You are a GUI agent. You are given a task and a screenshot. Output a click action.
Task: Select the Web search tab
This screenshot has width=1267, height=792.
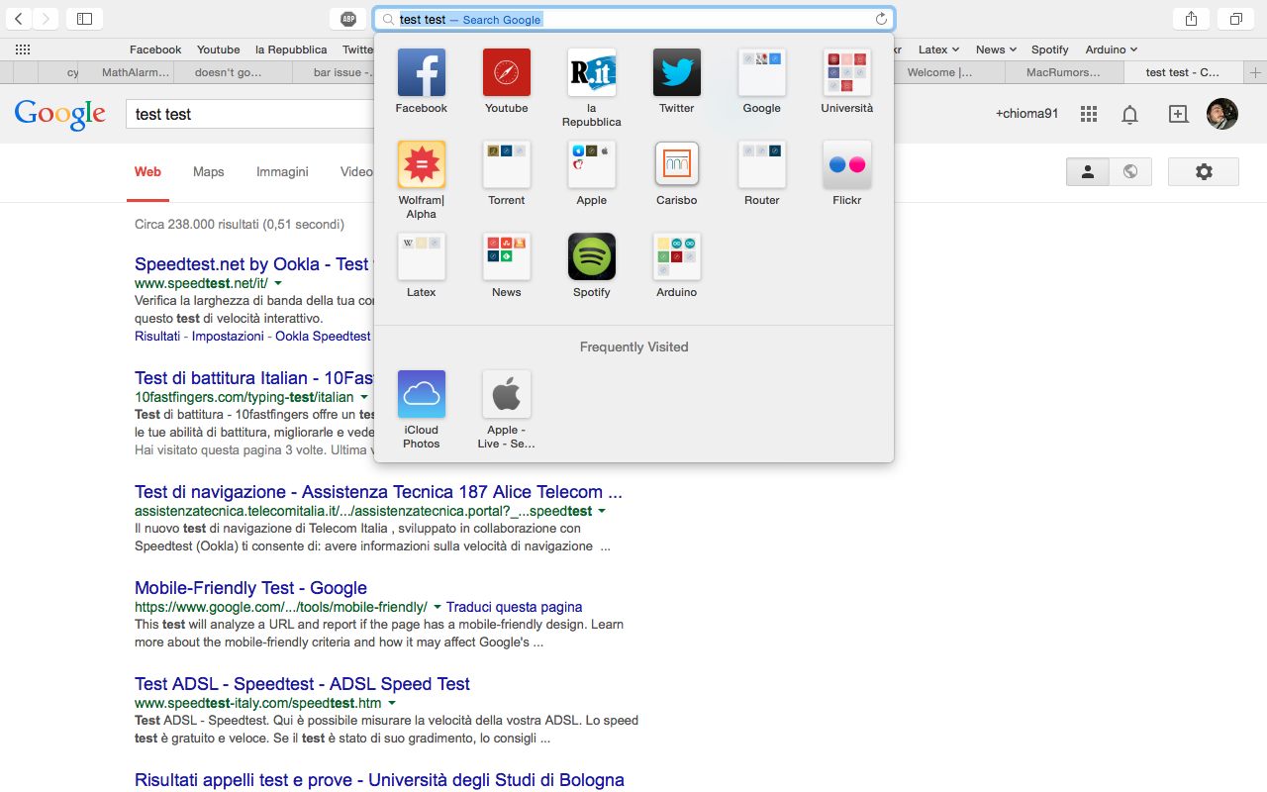(x=147, y=172)
